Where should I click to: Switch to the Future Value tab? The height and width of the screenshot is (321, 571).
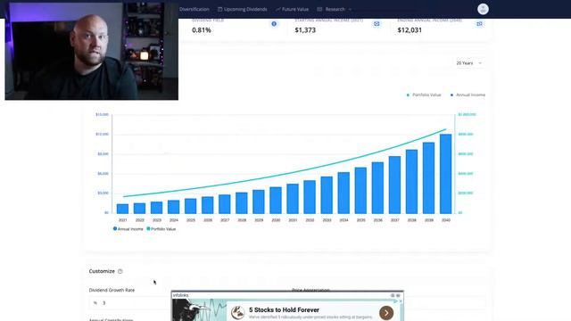point(292,9)
